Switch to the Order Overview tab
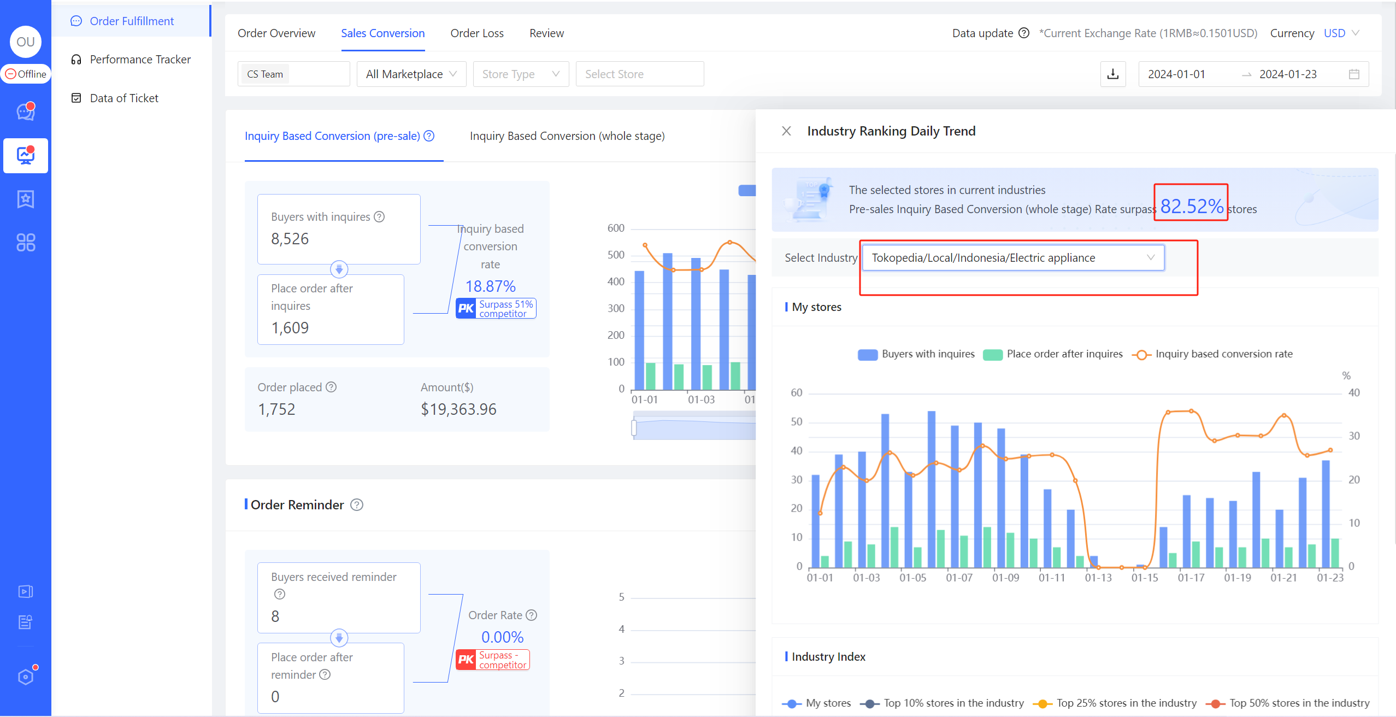The image size is (1396, 717). 276,33
